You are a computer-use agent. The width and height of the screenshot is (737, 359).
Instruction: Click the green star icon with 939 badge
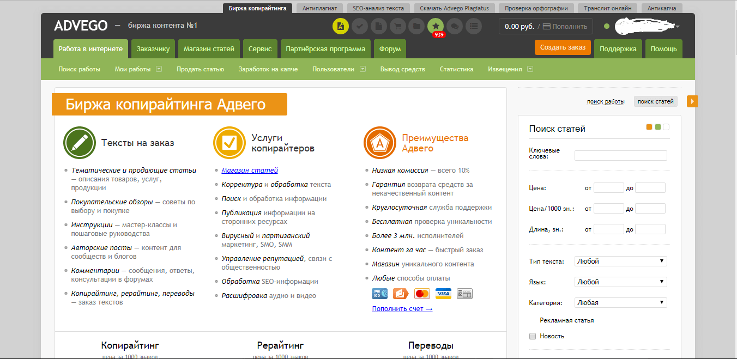(436, 26)
